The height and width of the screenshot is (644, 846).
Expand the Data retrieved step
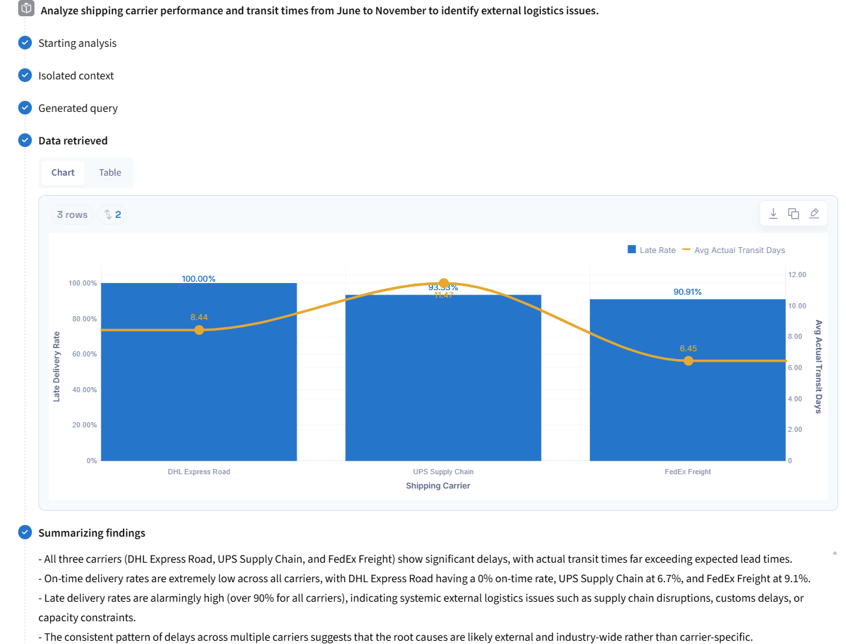73,141
